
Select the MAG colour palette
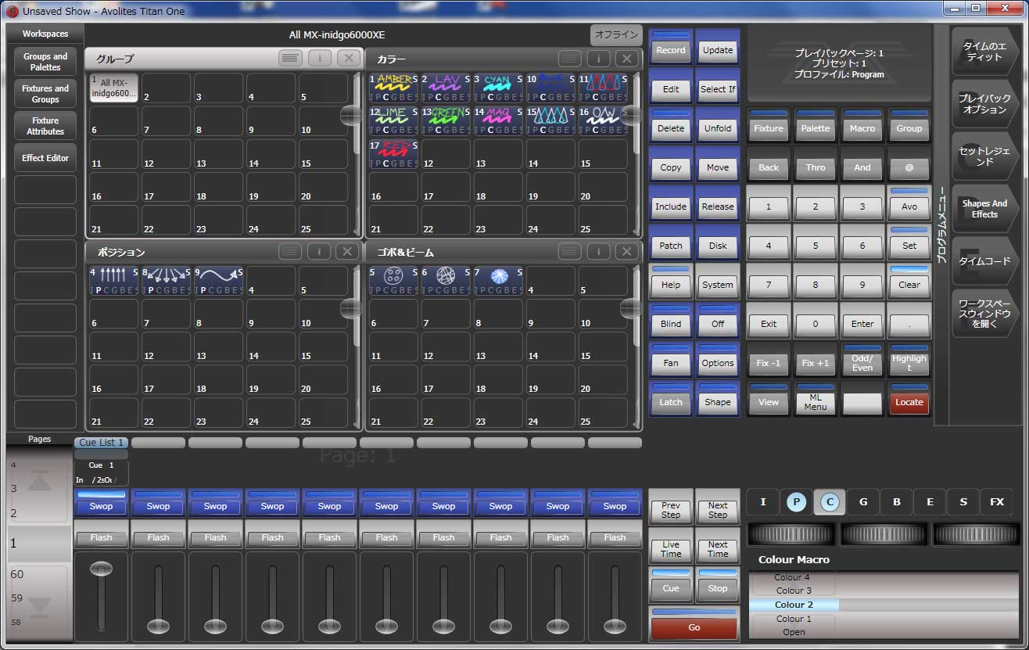498,120
